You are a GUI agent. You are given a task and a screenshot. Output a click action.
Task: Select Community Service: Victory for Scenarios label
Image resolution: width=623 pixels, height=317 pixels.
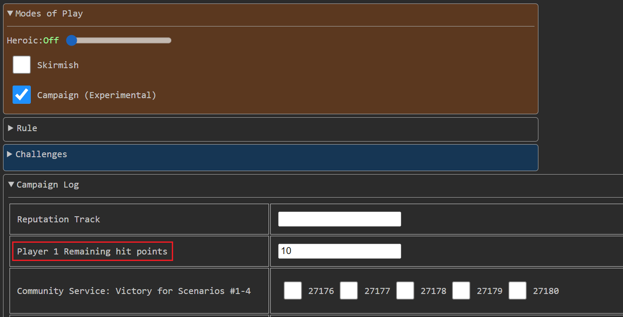click(x=134, y=291)
